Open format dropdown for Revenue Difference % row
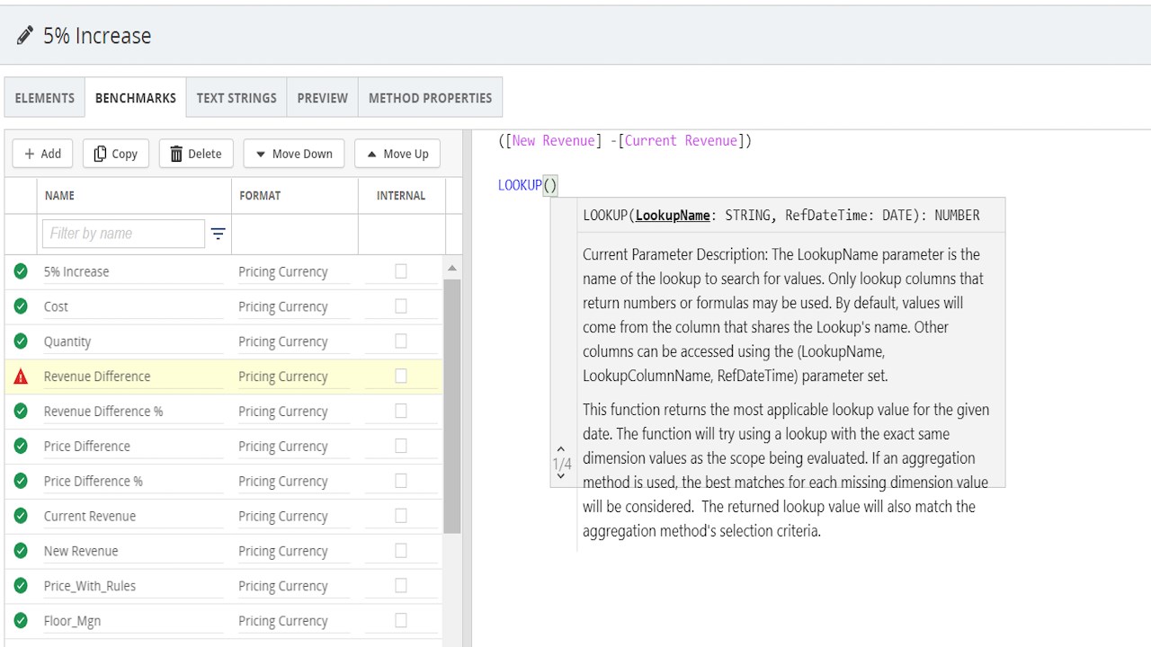This screenshot has height=647, width=1151. point(294,412)
